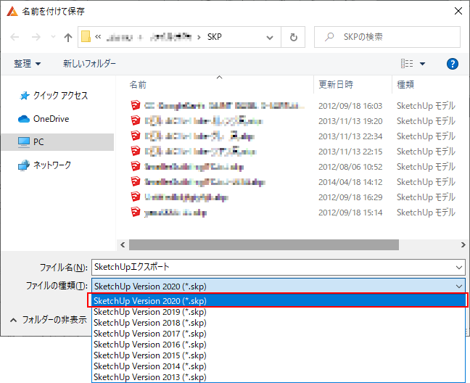Choose SketchUp Version 2017 (*.skp)
The image size is (470, 383).
(279, 334)
